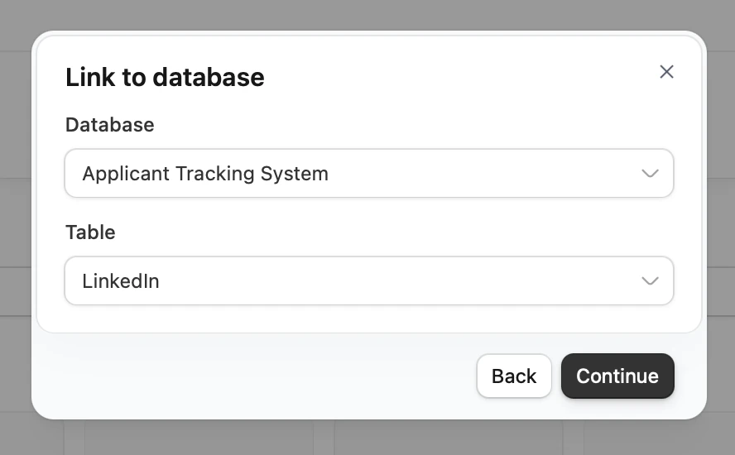Viewport: 735px width, 455px height.
Task: Click blank space below the Table dropdown
Action: pos(368,318)
